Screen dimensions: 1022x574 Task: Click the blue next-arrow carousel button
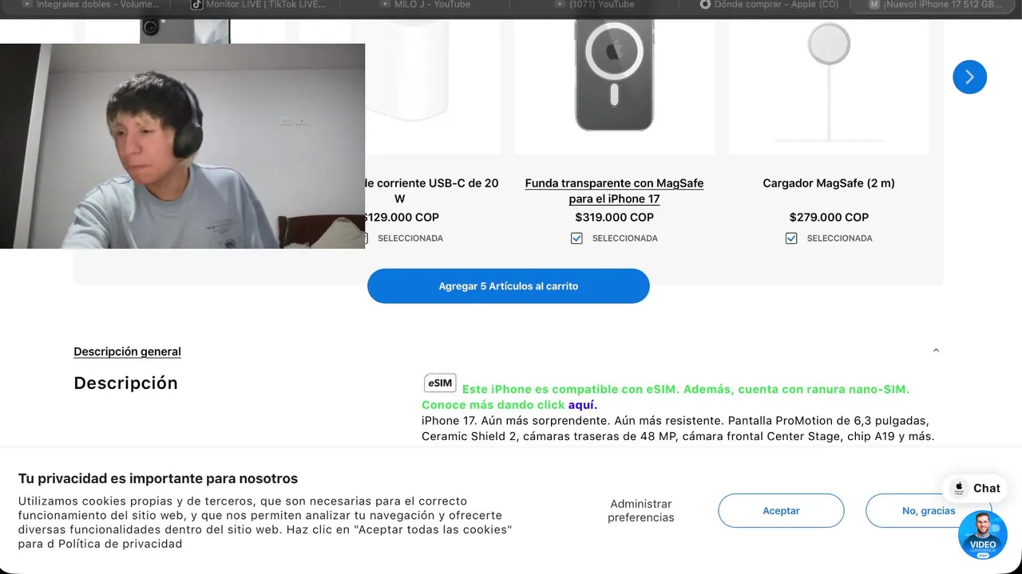pyautogui.click(x=969, y=77)
